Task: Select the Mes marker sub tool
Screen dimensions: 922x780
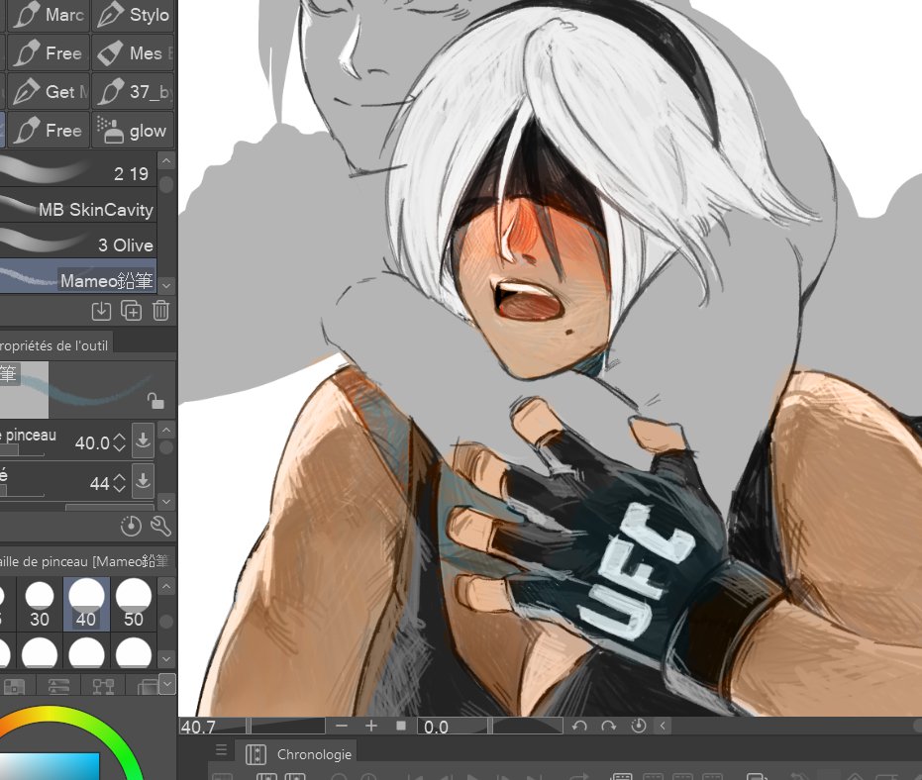Action: point(133,52)
